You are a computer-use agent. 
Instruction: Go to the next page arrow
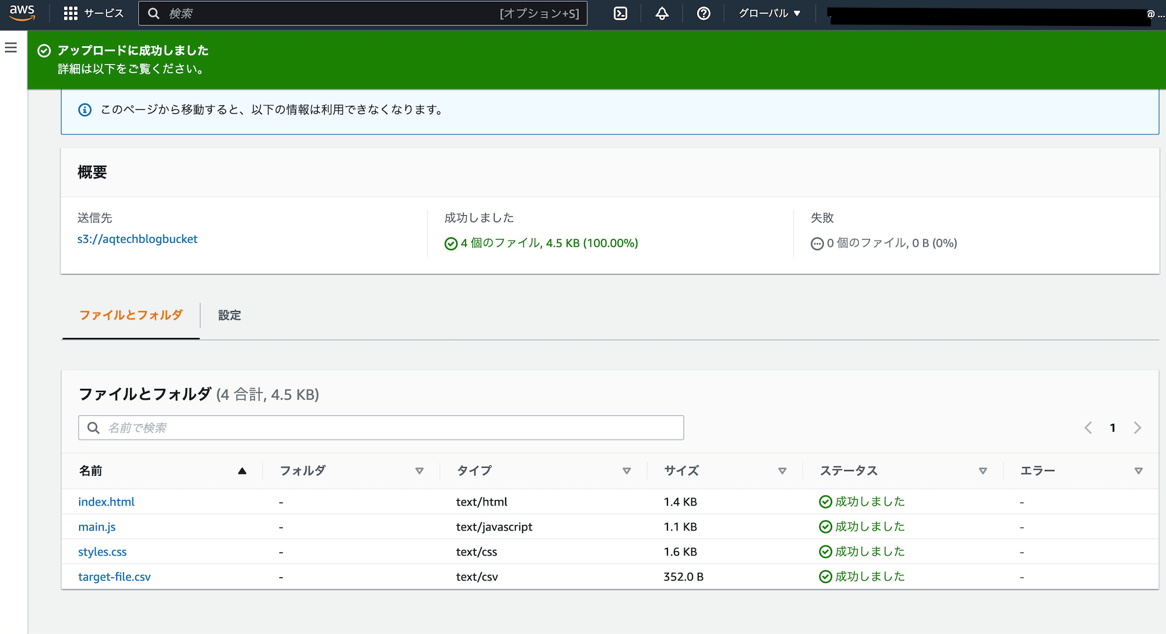tap(1137, 428)
